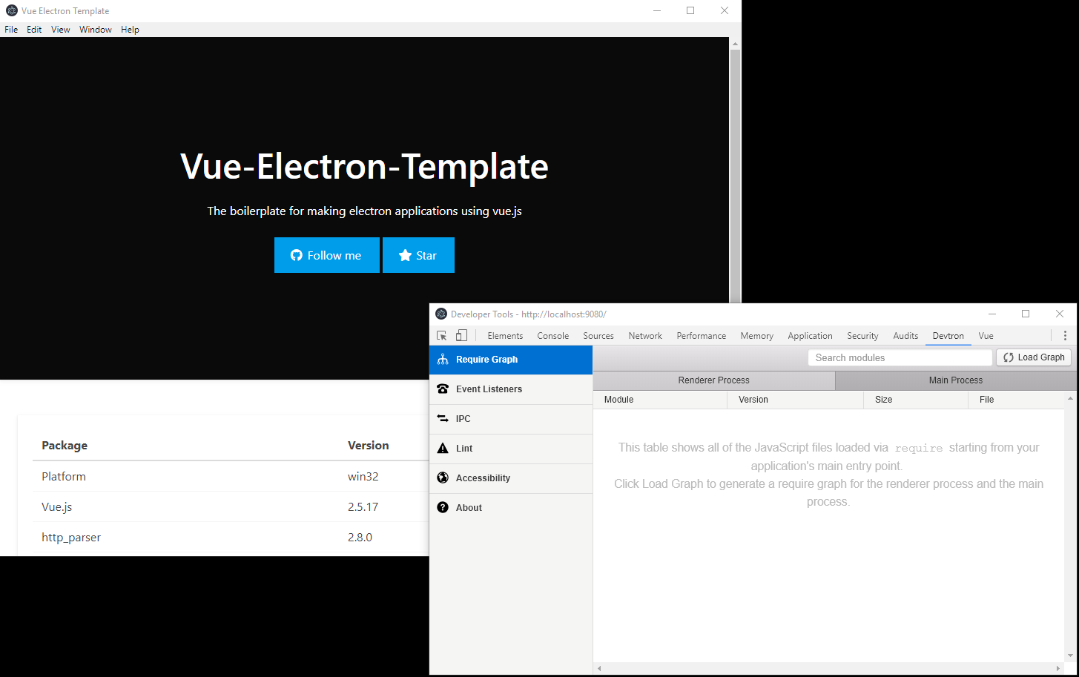Click the Event Listeners telephone icon

443,389
